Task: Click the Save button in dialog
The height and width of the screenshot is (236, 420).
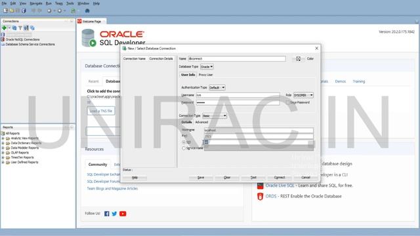Action: [201, 178]
